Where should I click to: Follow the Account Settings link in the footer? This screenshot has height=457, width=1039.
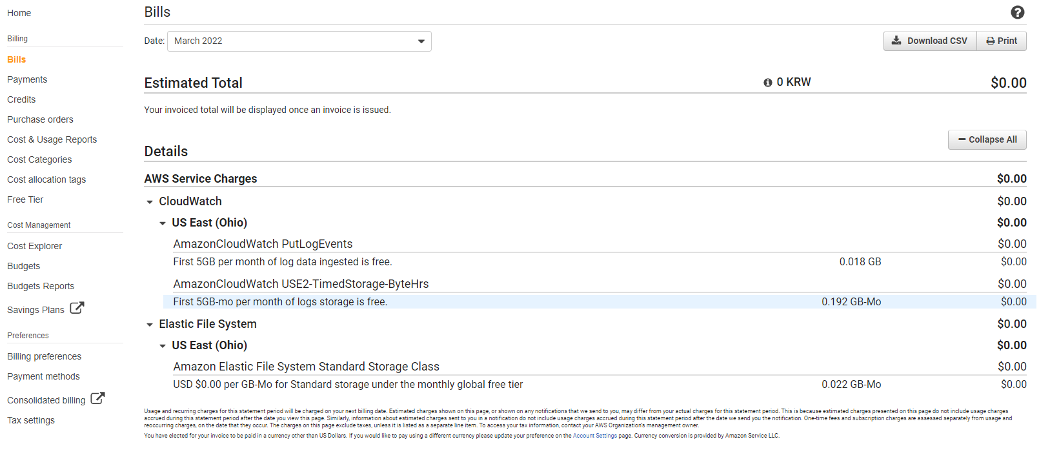(x=595, y=436)
